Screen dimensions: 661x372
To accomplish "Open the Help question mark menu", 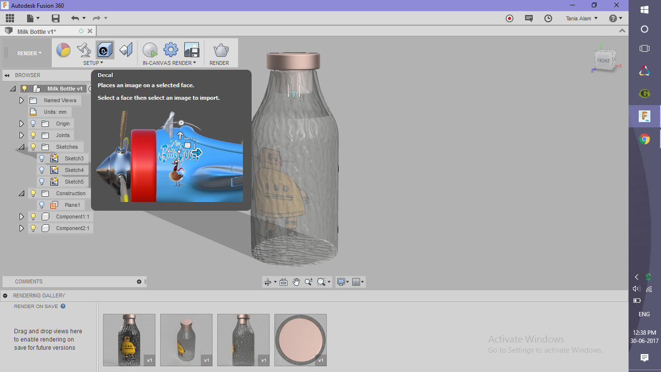I will (616, 18).
